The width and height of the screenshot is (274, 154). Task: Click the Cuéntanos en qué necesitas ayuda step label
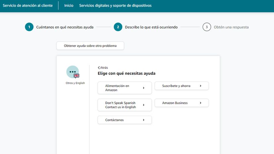click(x=65, y=27)
